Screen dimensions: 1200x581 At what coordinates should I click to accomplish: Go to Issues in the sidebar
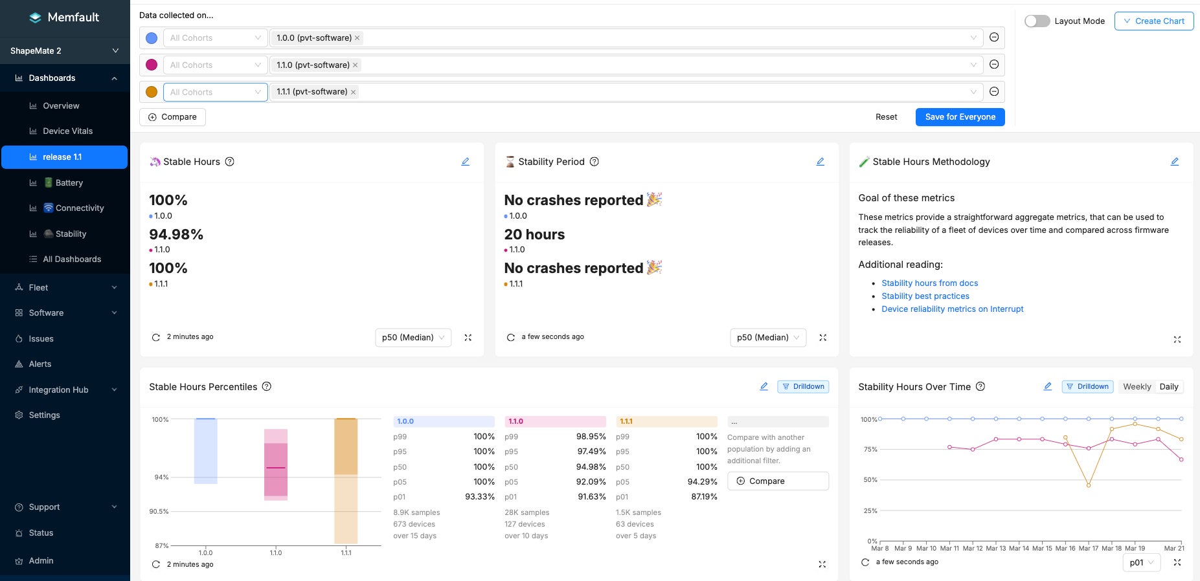pyautogui.click(x=41, y=339)
